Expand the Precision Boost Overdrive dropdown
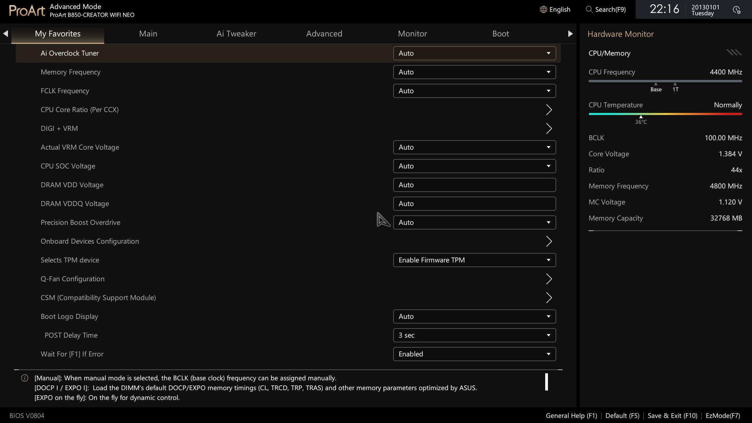This screenshot has height=423, width=752. (474, 222)
